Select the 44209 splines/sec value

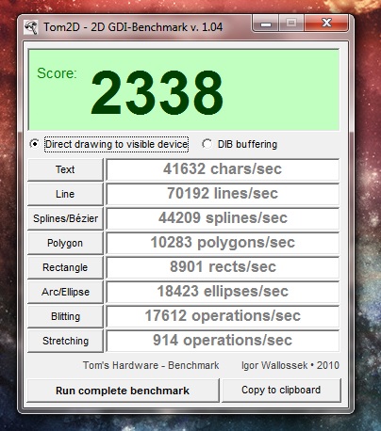point(223,218)
